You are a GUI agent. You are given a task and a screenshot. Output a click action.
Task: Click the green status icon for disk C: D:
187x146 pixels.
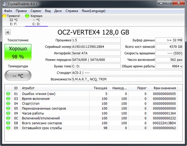[27, 16]
